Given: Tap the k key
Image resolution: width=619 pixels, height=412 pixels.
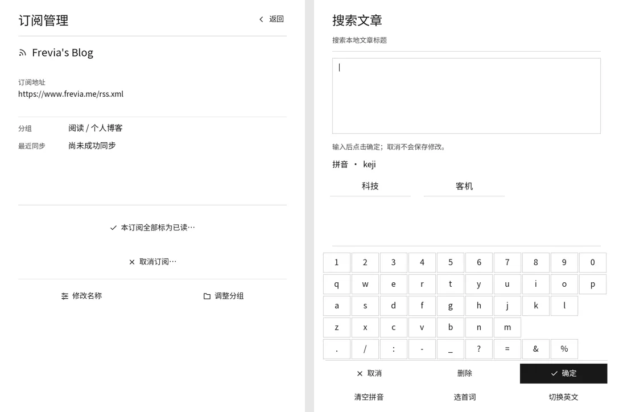Looking at the screenshot, I should tap(536, 306).
